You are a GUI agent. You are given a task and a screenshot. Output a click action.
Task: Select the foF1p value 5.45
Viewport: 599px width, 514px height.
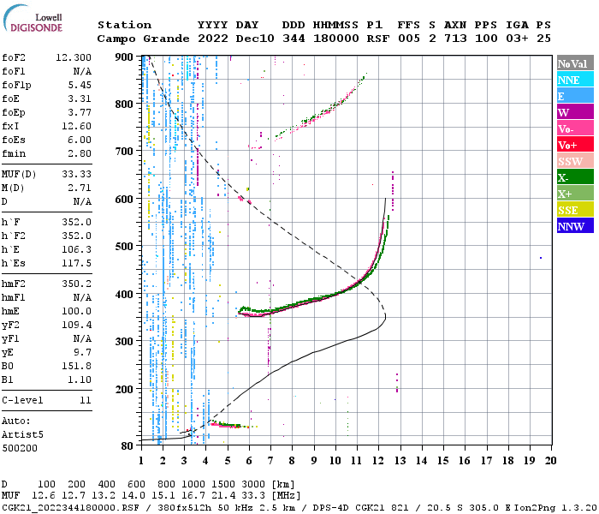tap(80, 86)
